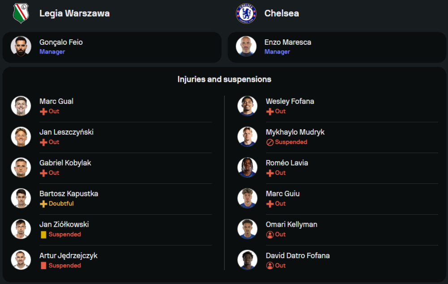Click the Injuries and suspensions heading

click(224, 79)
